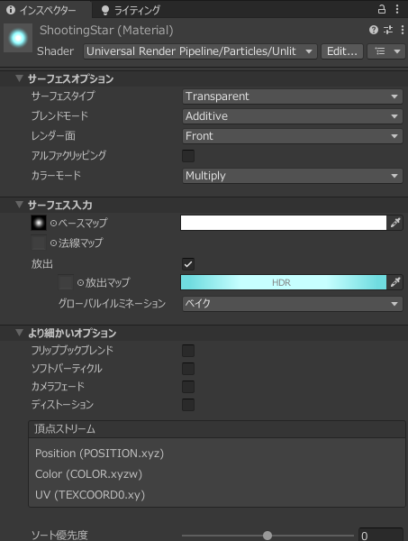Click the Edit... shader button
Image resolution: width=408 pixels, height=541 pixels.
pos(342,51)
